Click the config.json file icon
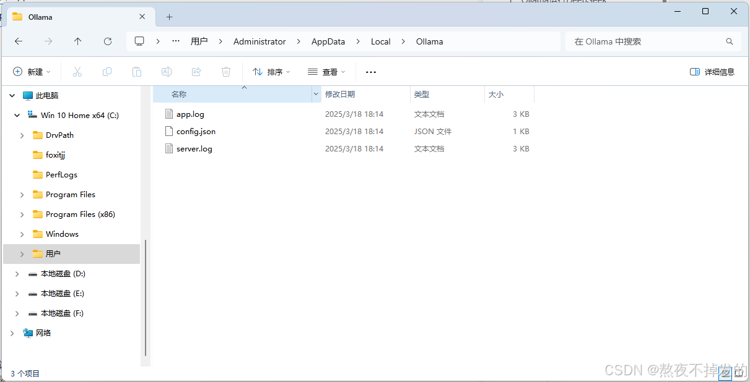Image resolution: width=750 pixels, height=382 pixels. (x=170, y=131)
